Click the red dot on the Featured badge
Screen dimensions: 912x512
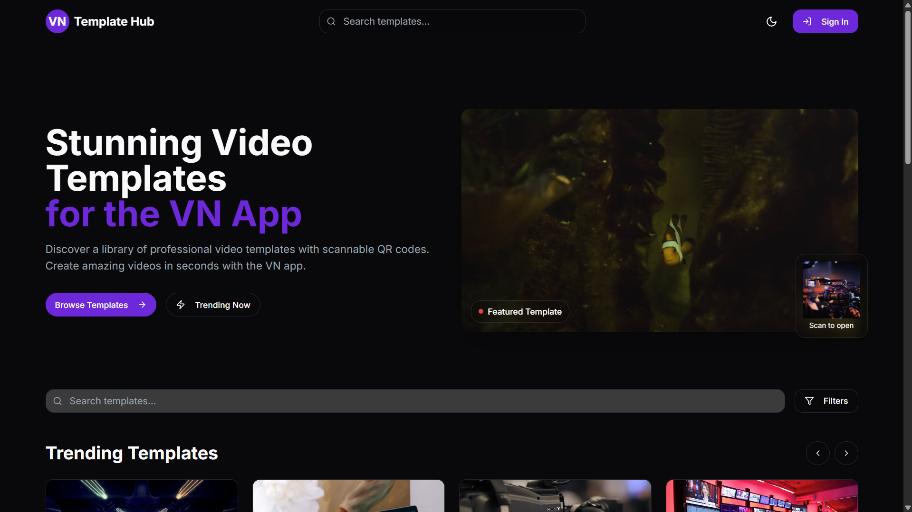point(481,311)
